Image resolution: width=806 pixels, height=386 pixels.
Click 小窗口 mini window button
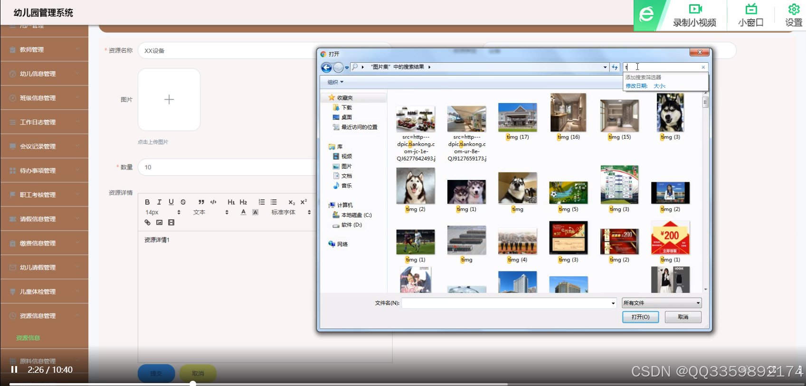pos(750,16)
